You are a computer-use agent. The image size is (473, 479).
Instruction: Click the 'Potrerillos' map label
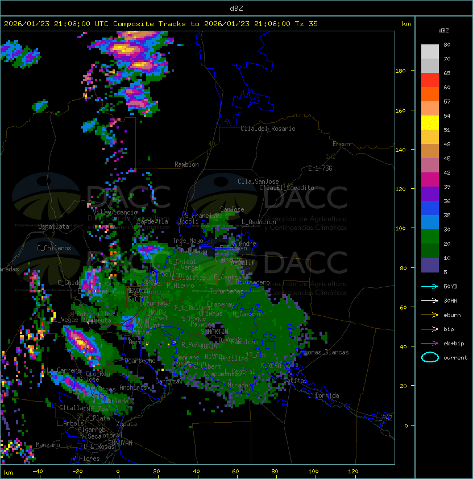click(96, 313)
